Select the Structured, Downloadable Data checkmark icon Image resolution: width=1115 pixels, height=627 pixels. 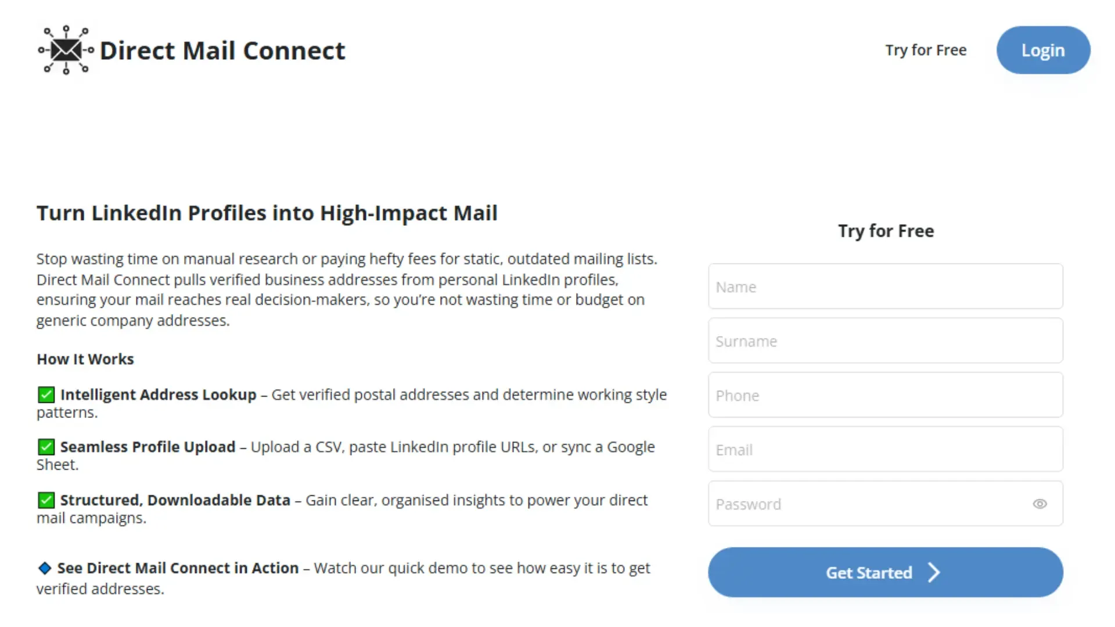pos(46,500)
